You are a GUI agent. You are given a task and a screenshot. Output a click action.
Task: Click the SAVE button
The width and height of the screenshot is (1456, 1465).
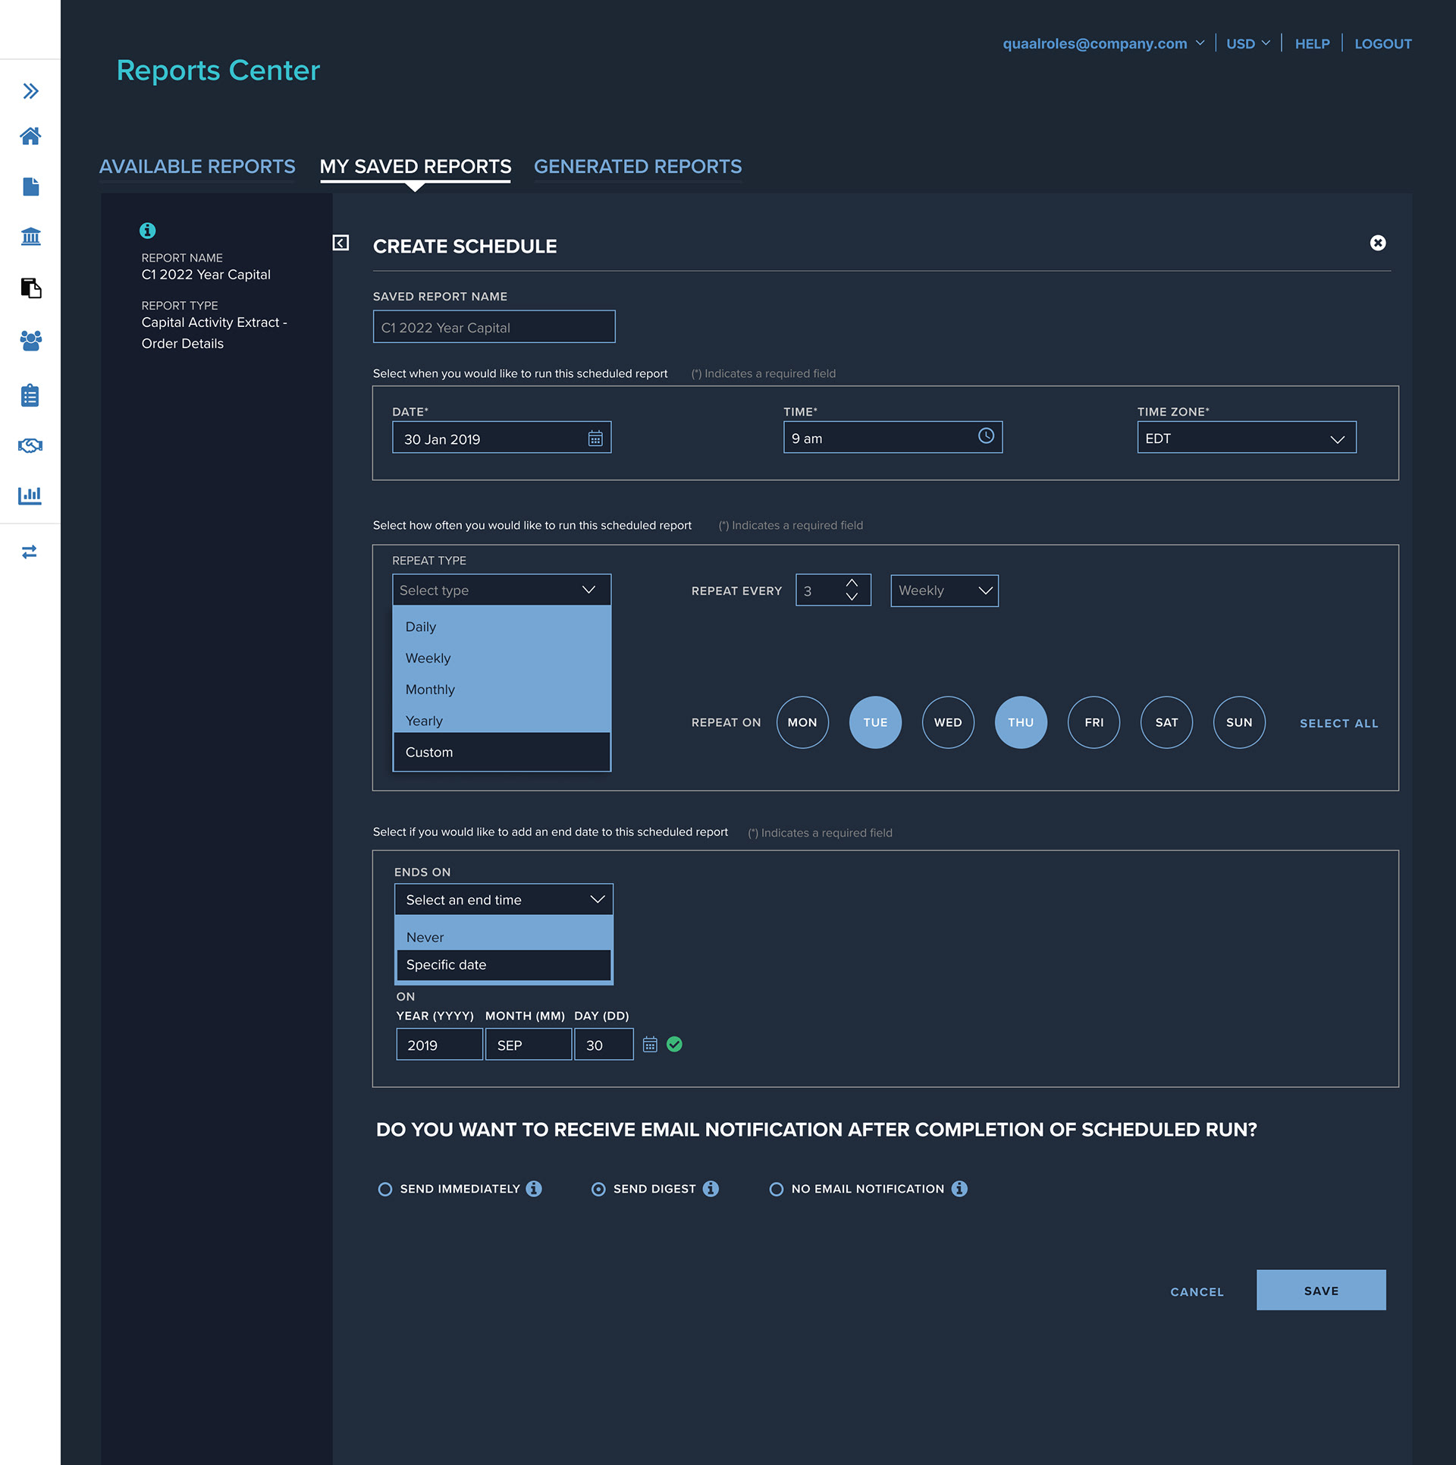coord(1321,1290)
